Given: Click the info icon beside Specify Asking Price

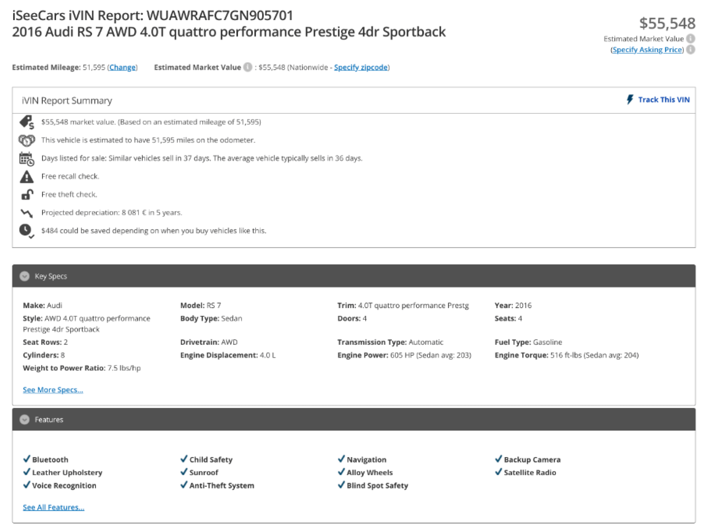Looking at the screenshot, I should tap(691, 50).
